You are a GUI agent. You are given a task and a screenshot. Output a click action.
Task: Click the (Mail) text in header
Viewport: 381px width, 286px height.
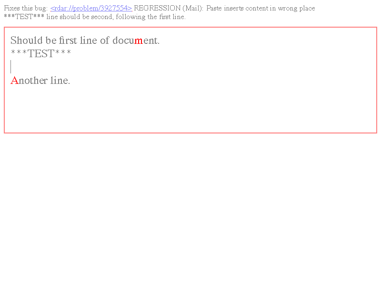pos(193,8)
